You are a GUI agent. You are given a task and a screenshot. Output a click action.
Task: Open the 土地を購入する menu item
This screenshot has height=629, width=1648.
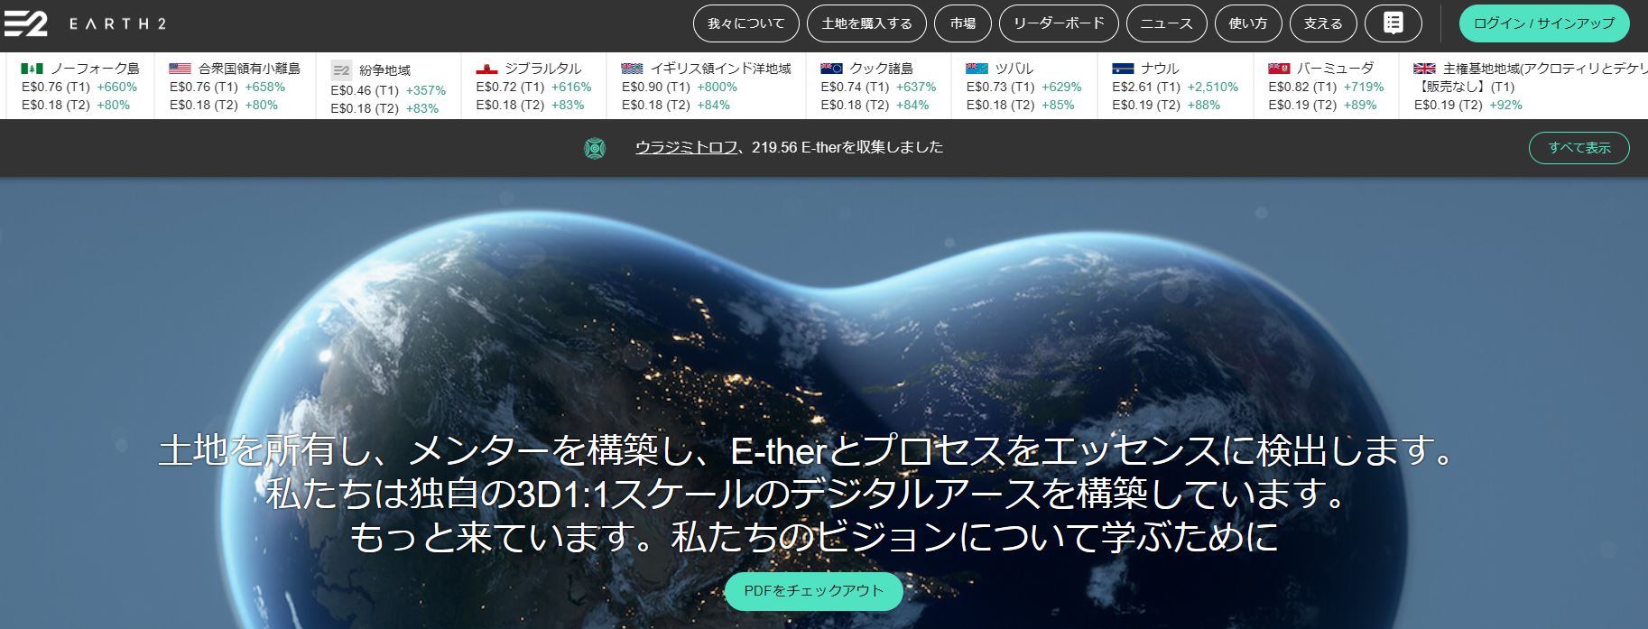pos(866,23)
